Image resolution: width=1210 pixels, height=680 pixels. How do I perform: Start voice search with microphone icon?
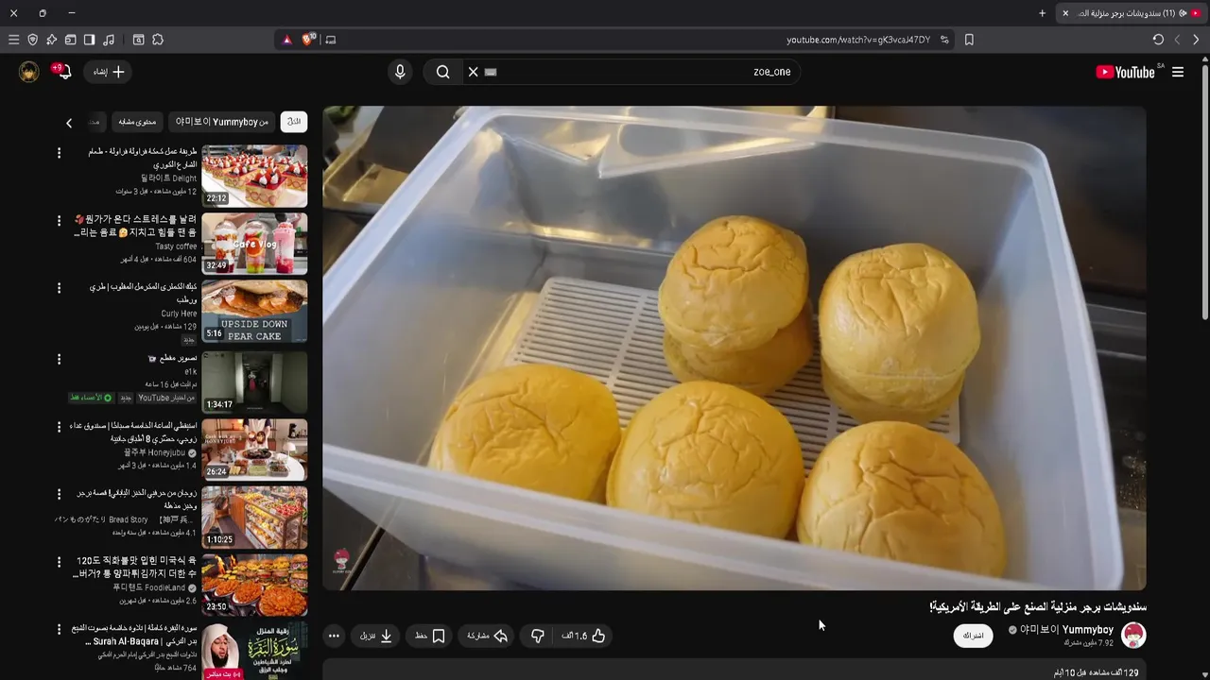pos(400,72)
